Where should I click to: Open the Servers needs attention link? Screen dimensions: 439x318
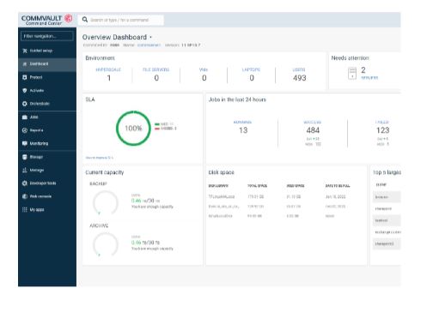coord(369,78)
